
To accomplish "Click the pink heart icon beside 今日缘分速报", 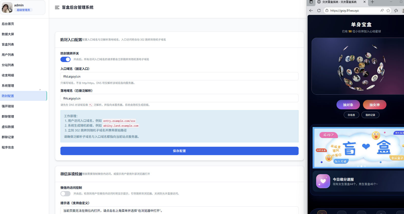I will point(323,181).
